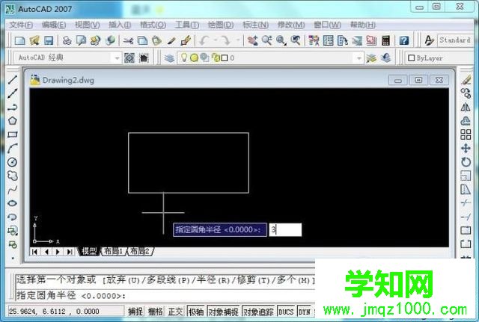Select the 模型 model tab
Screen dimensions: 479x322
tap(89, 251)
